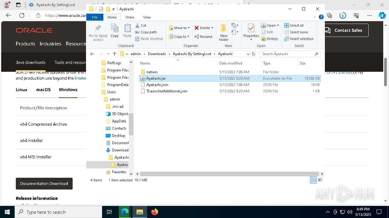389x218 pixels.
Task: Click Documentation Download button
Action: 44,183
